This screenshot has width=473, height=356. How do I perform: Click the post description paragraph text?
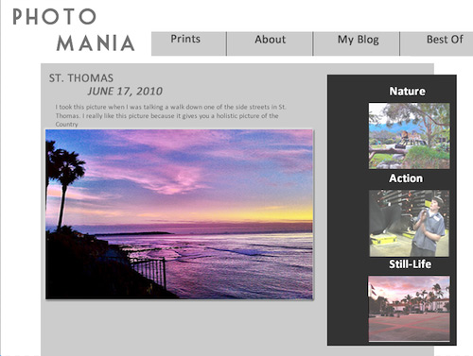[x=170, y=115]
